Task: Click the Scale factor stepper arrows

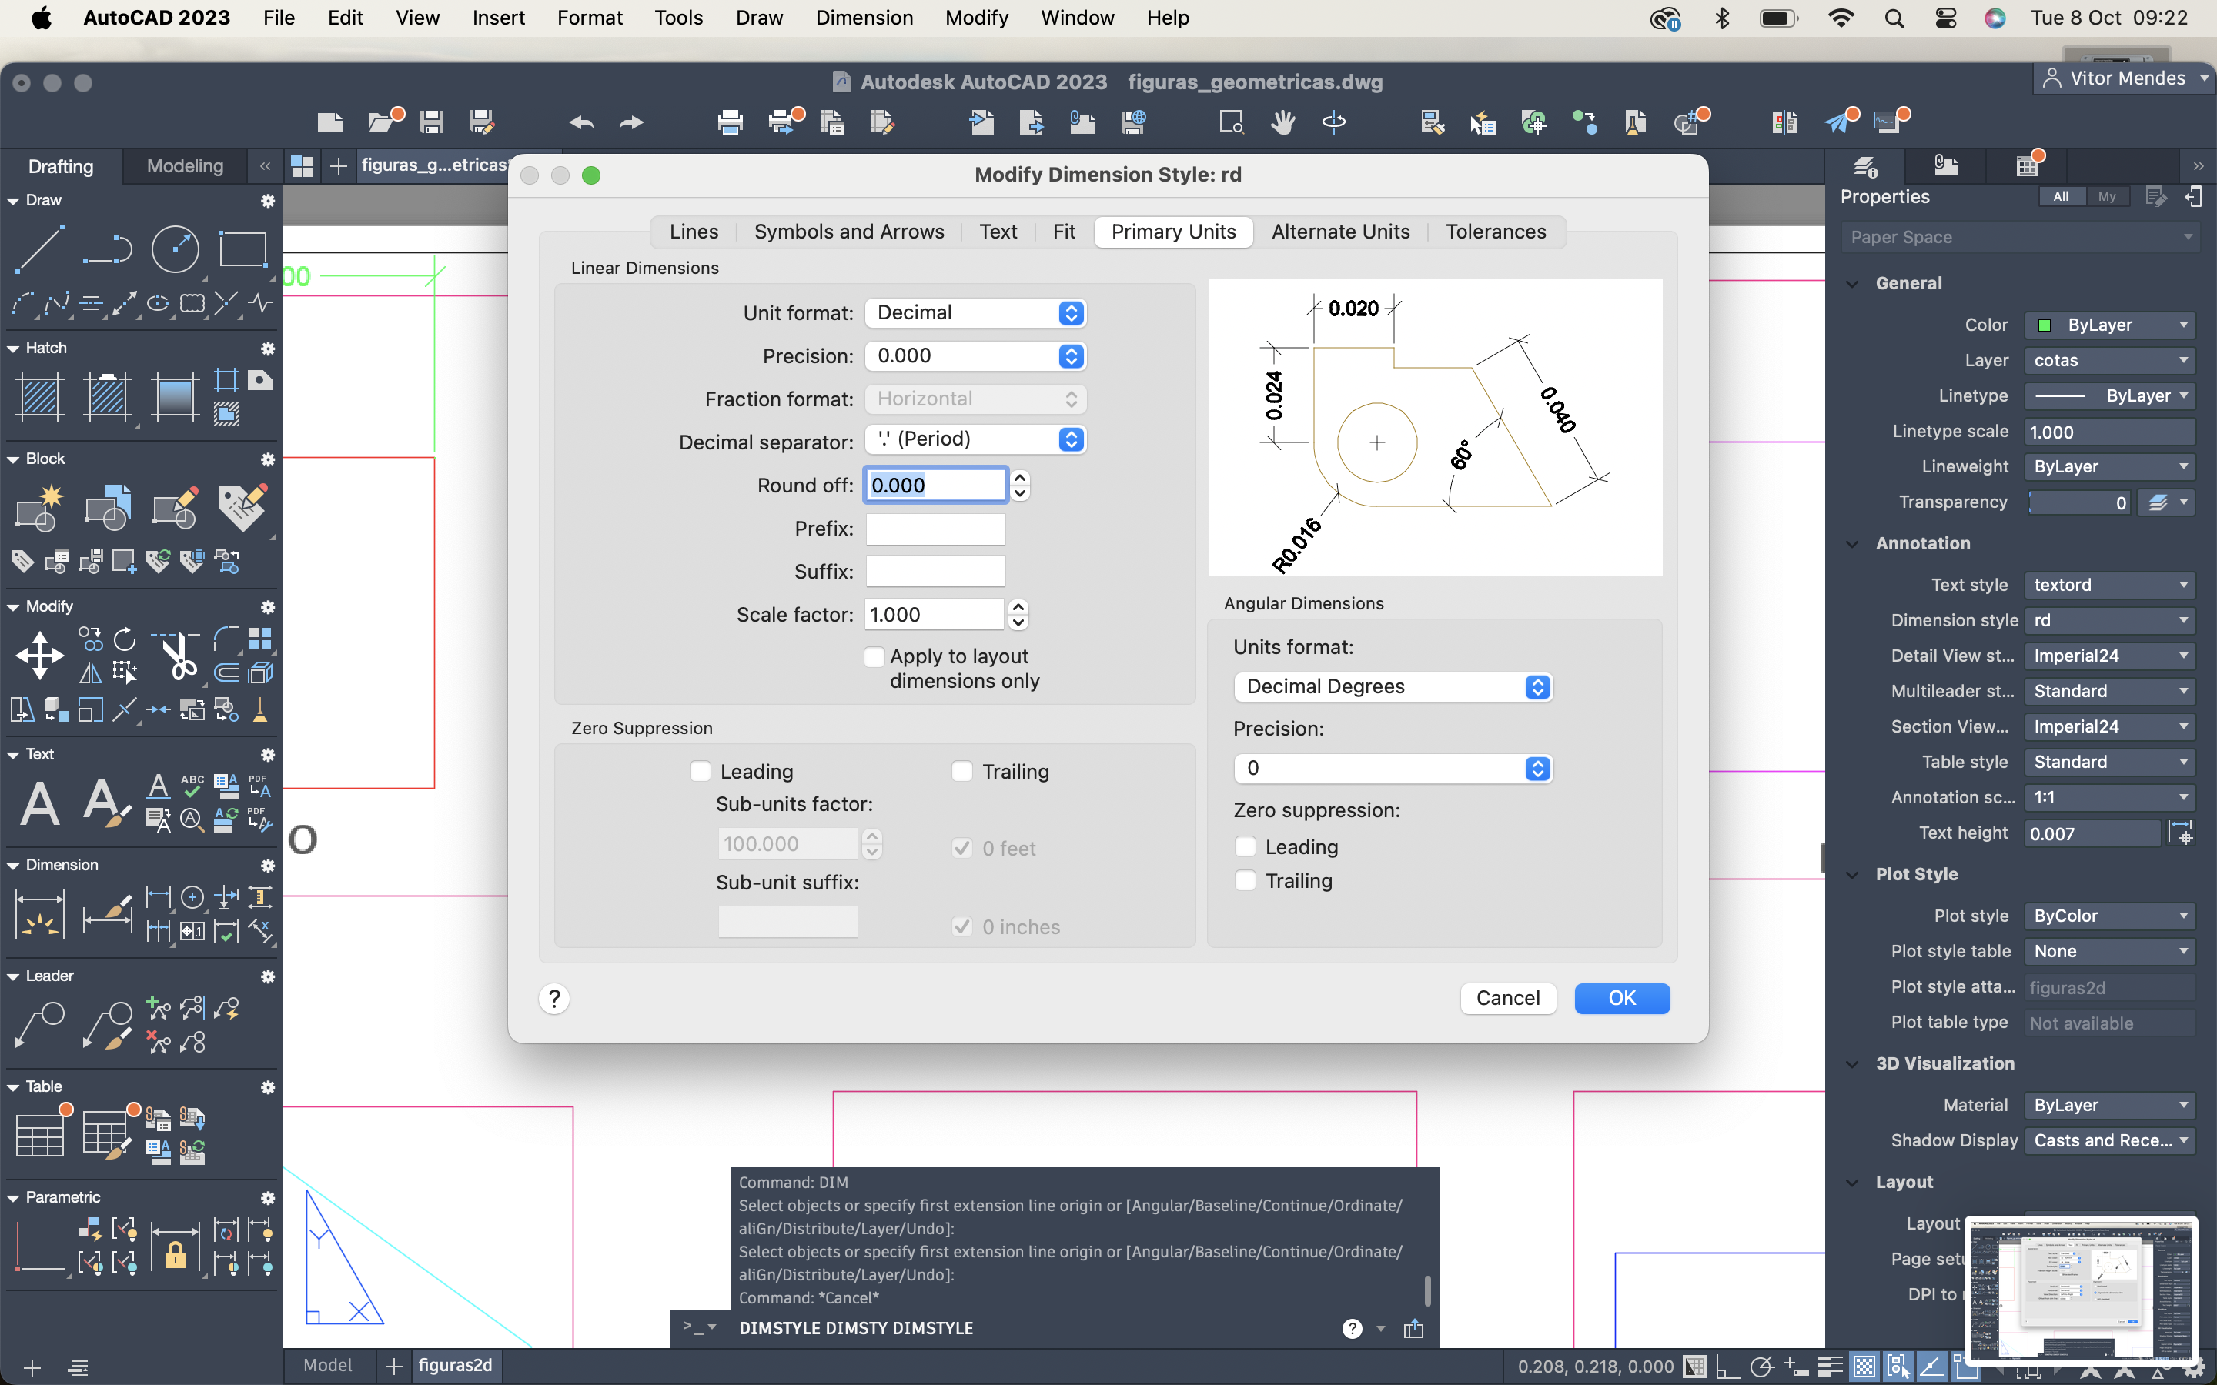Action: (x=1018, y=615)
